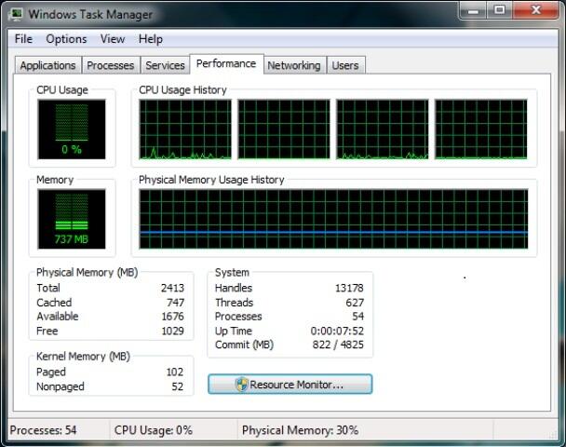Minimize the Task Manager window
566x447 pixels.
tap(473, 11)
